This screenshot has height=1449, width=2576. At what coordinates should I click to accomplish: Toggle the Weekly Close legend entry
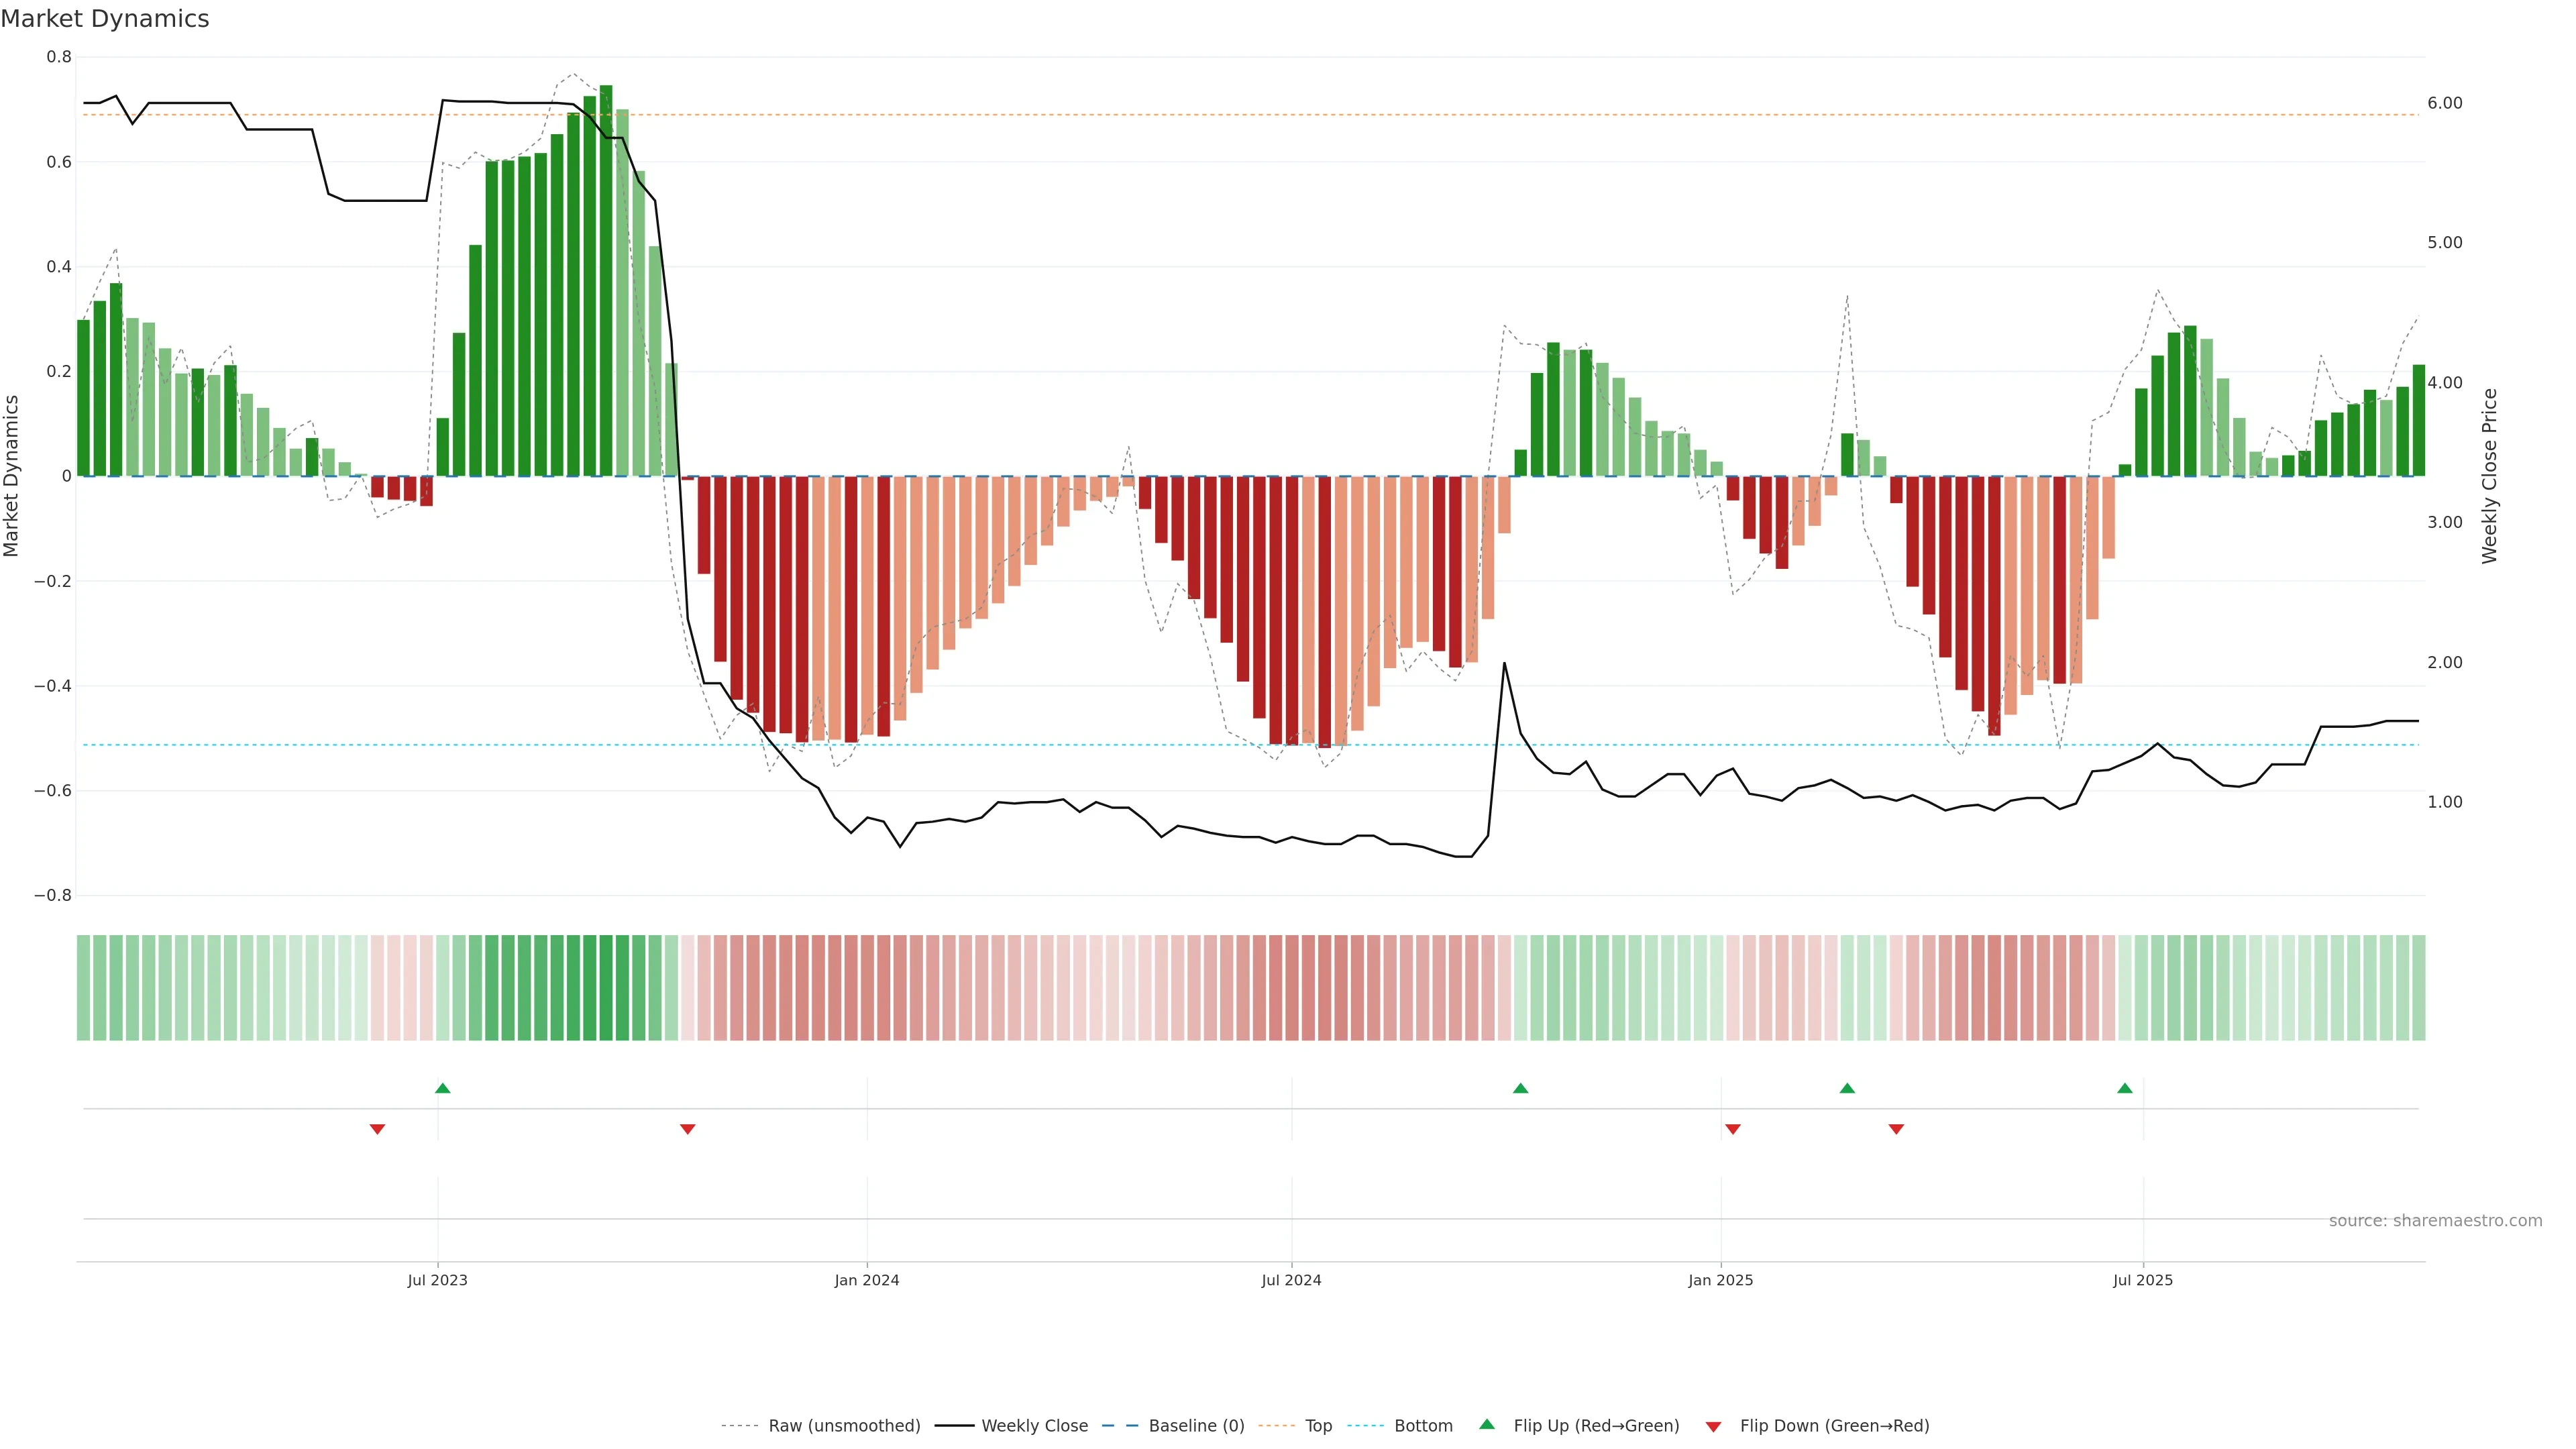pyautogui.click(x=1034, y=1426)
